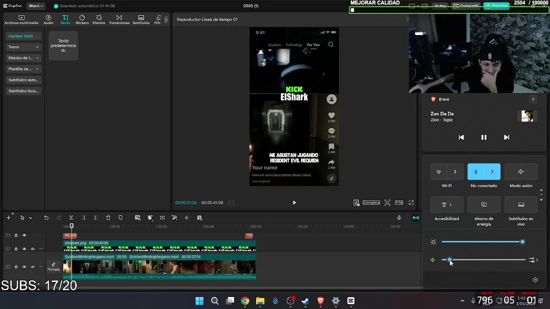This screenshot has height=309, width=550.
Task: Open the pointer tool mode dropdown
Action: 30,218
